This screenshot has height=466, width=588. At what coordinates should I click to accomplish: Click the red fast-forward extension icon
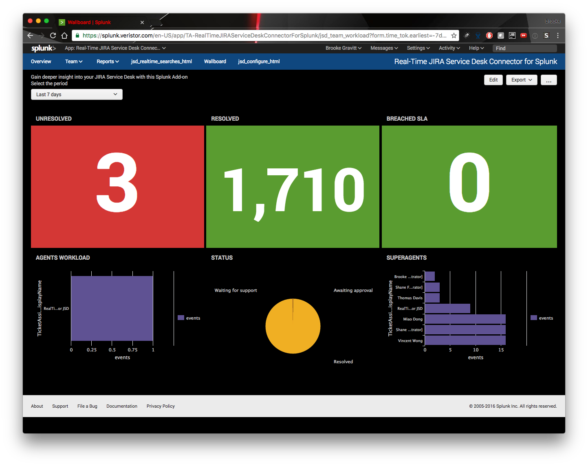(524, 35)
